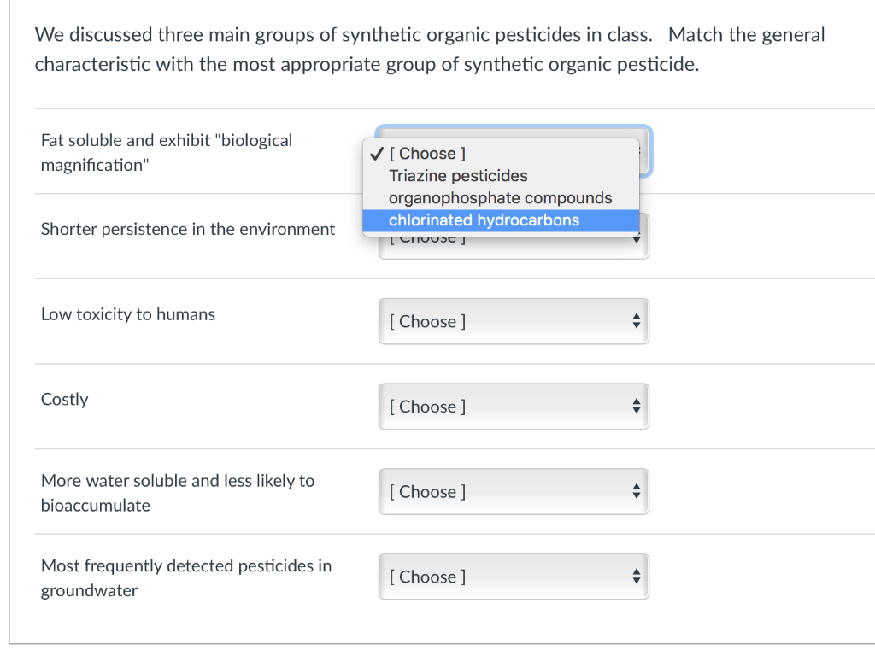Pick the highlighted "chlorinated hydrocarbons" option
875x650 pixels.
(484, 220)
